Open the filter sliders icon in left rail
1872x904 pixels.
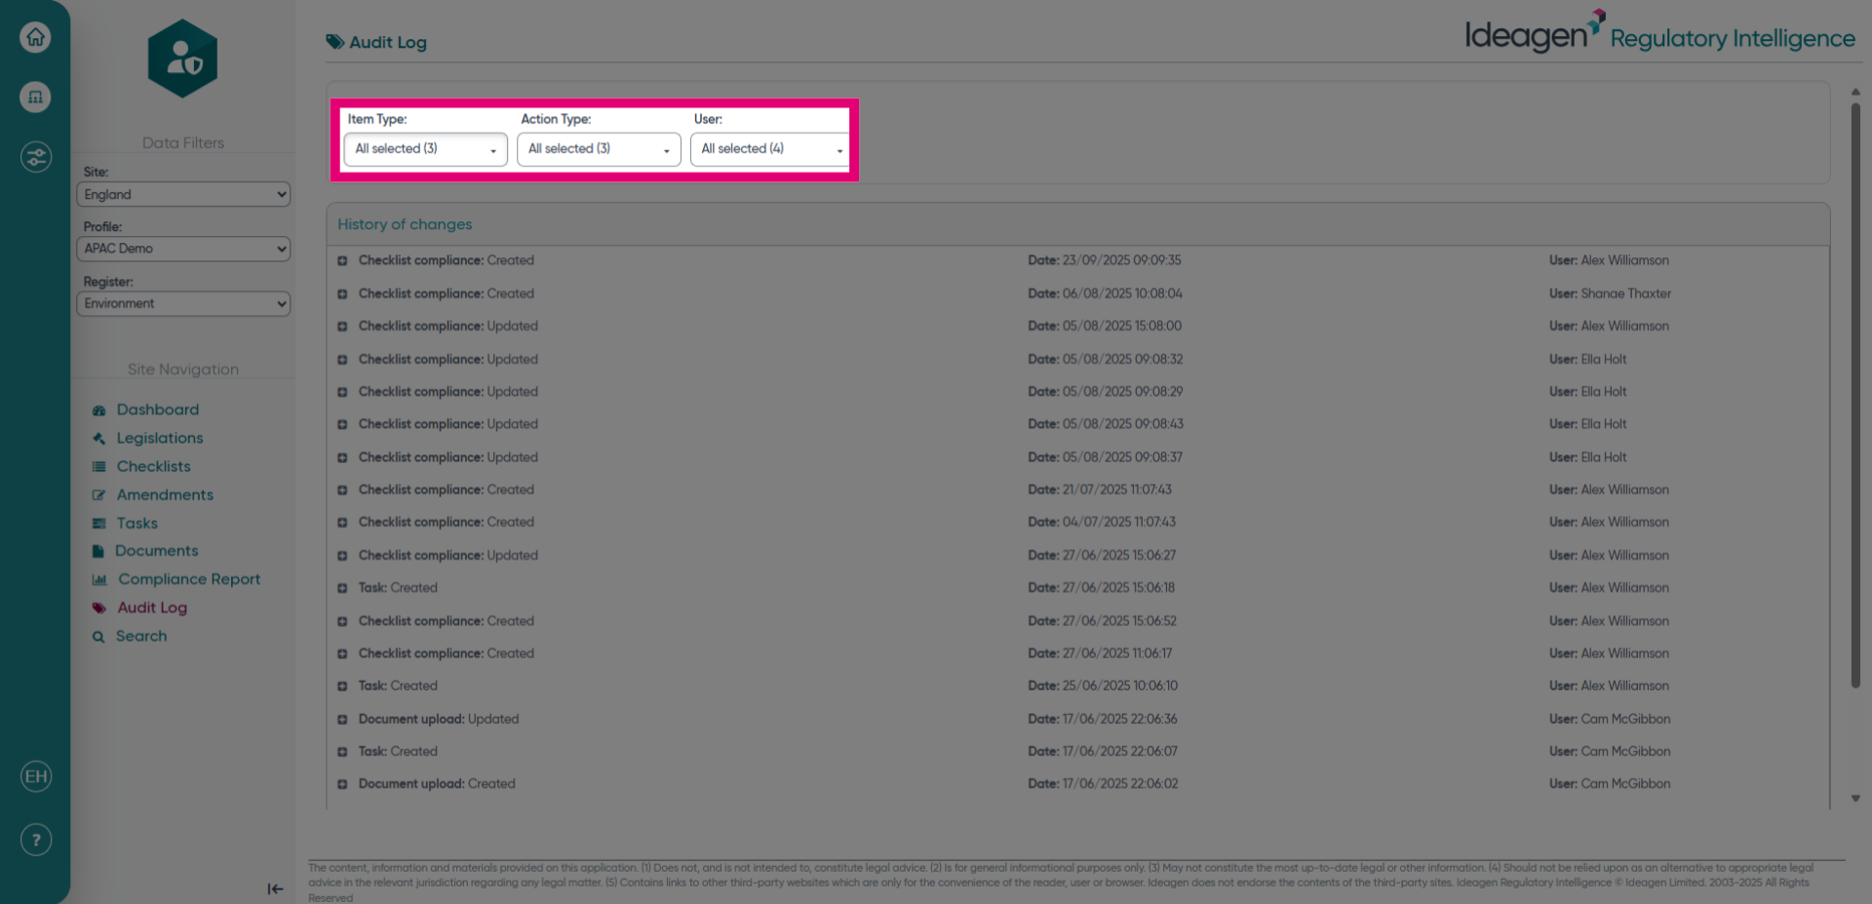[x=36, y=157]
